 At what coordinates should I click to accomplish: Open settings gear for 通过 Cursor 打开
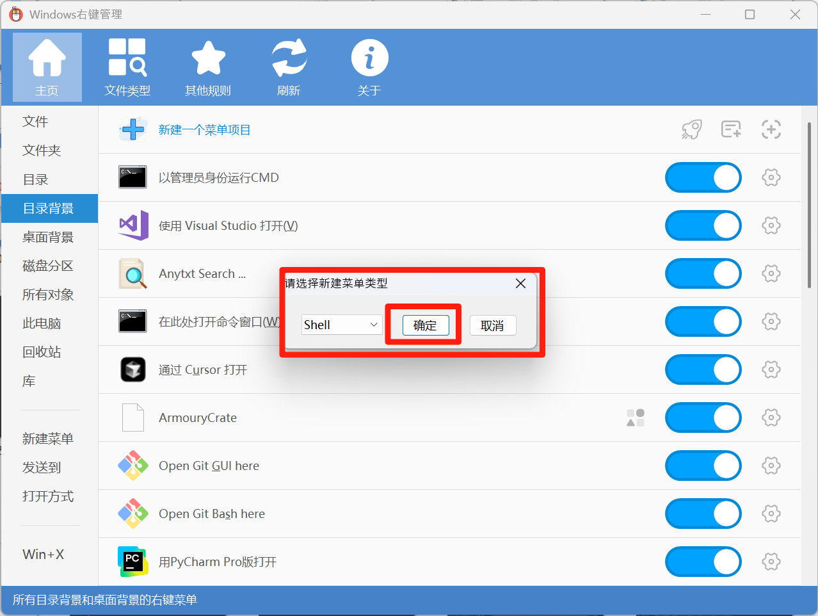(x=771, y=369)
